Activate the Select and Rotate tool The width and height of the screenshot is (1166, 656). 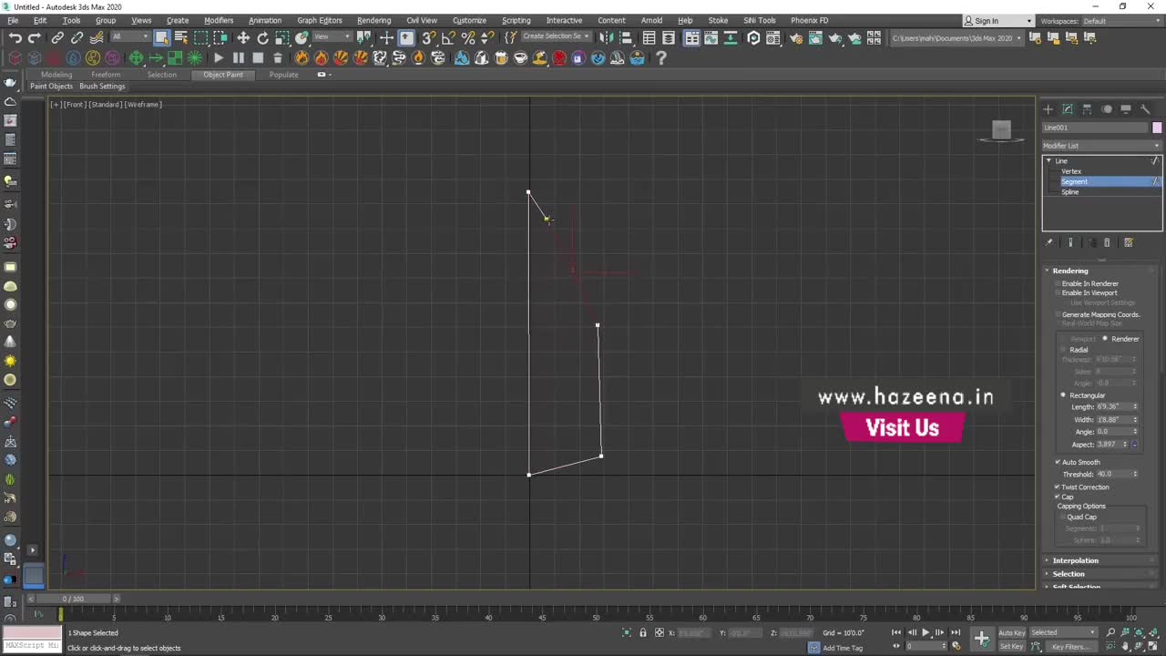pyautogui.click(x=262, y=37)
